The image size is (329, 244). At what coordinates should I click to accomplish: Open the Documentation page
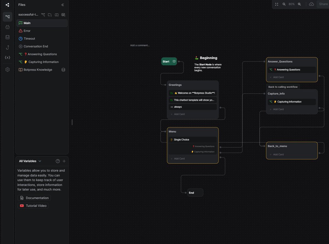click(x=34, y=198)
